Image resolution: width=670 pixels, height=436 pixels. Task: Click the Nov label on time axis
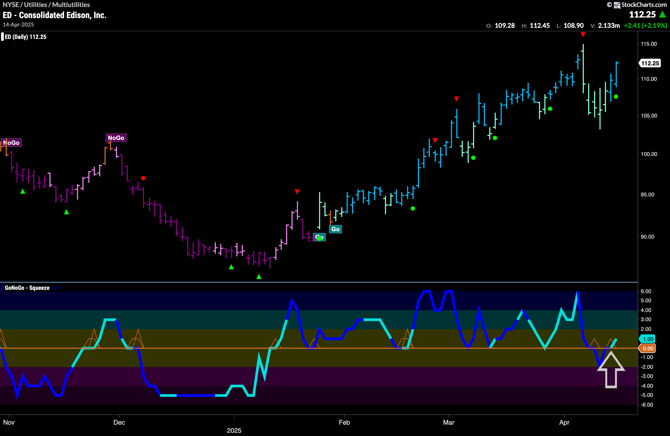click(x=9, y=422)
